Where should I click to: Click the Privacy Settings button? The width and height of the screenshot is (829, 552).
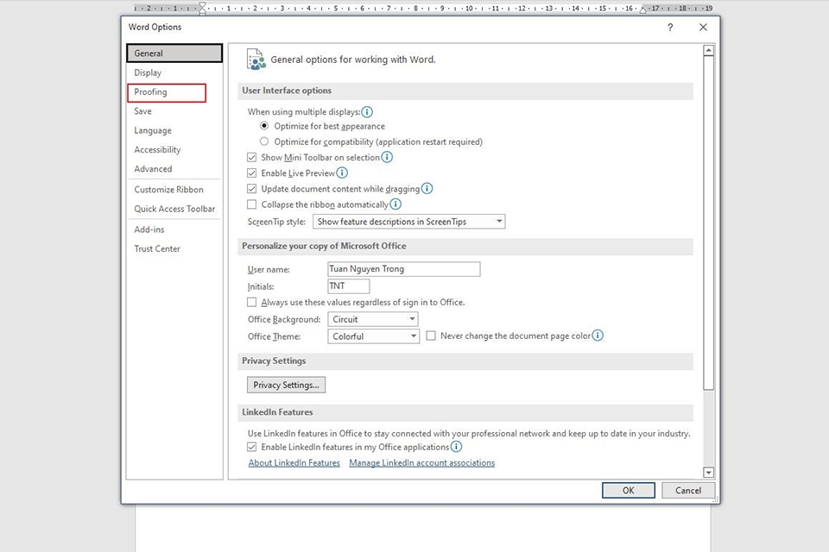[x=286, y=385]
